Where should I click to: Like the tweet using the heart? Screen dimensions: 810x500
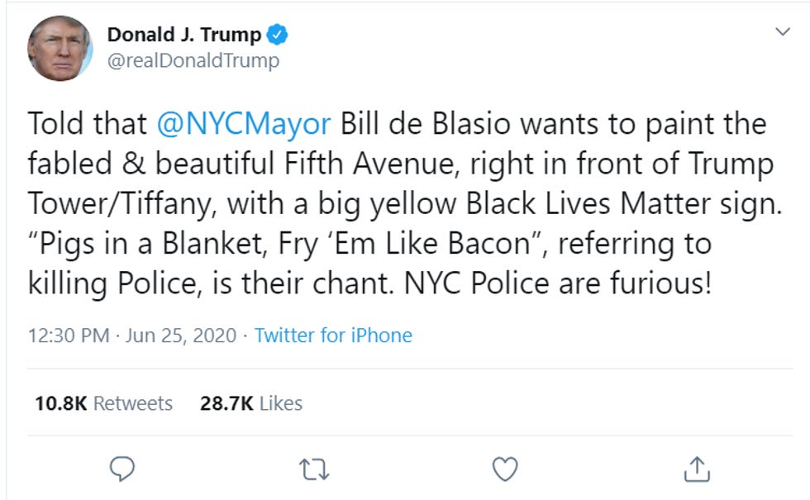pos(503,468)
